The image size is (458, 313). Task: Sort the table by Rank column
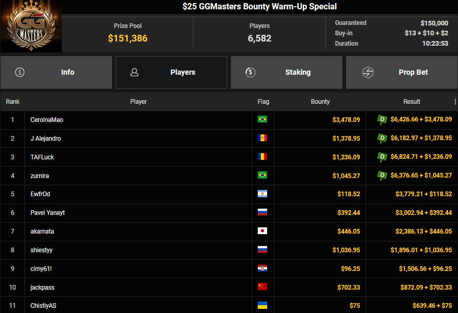[12, 102]
